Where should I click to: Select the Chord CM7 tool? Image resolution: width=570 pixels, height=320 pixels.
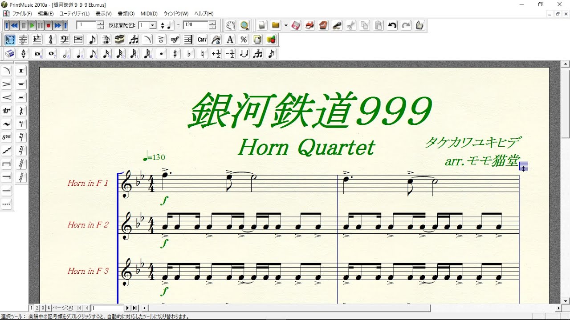click(x=203, y=40)
